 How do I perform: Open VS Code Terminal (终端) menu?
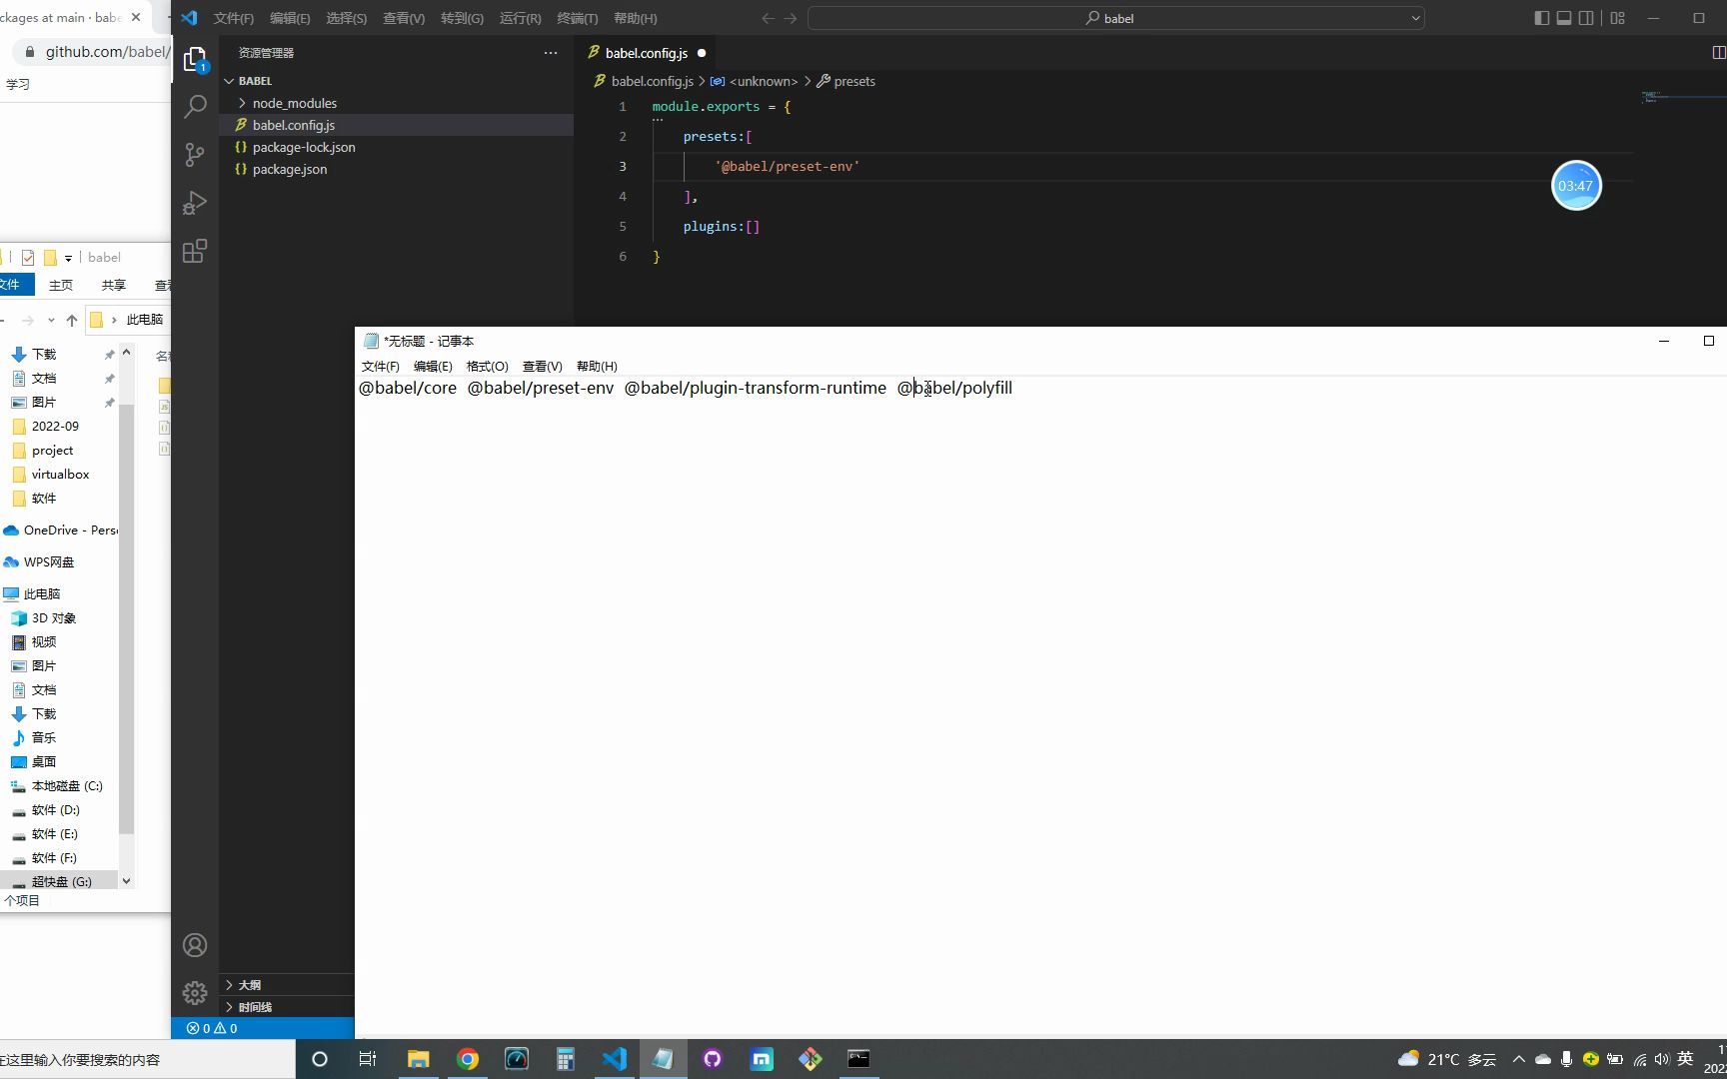577,18
